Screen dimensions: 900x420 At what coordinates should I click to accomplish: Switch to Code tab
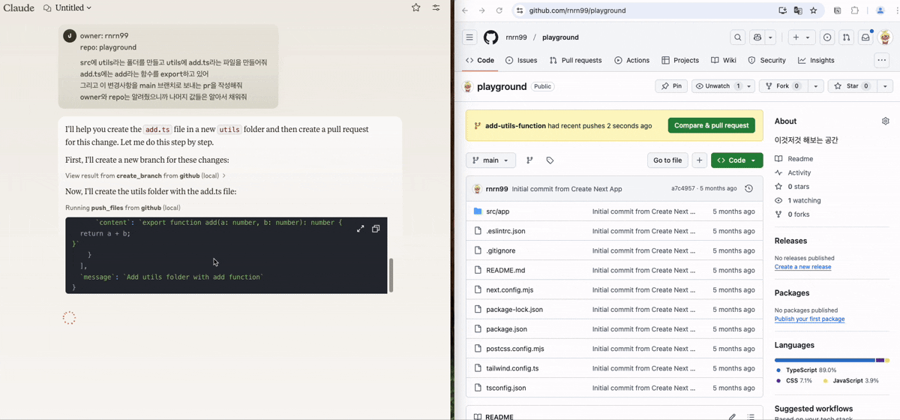pyautogui.click(x=480, y=61)
